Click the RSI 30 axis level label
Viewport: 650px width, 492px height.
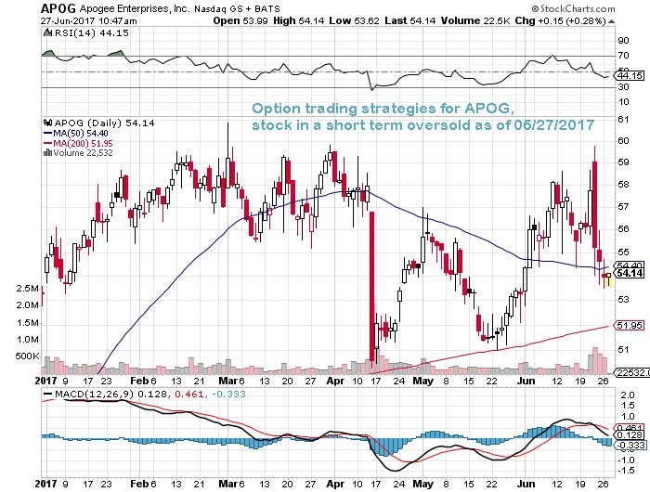point(623,87)
